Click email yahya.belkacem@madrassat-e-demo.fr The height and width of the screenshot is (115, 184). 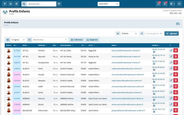(128, 111)
